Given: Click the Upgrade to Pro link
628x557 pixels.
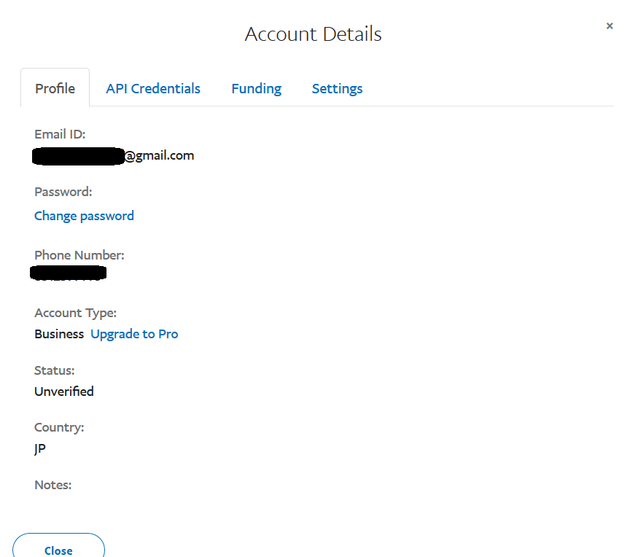Looking at the screenshot, I should pyautogui.click(x=134, y=334).
